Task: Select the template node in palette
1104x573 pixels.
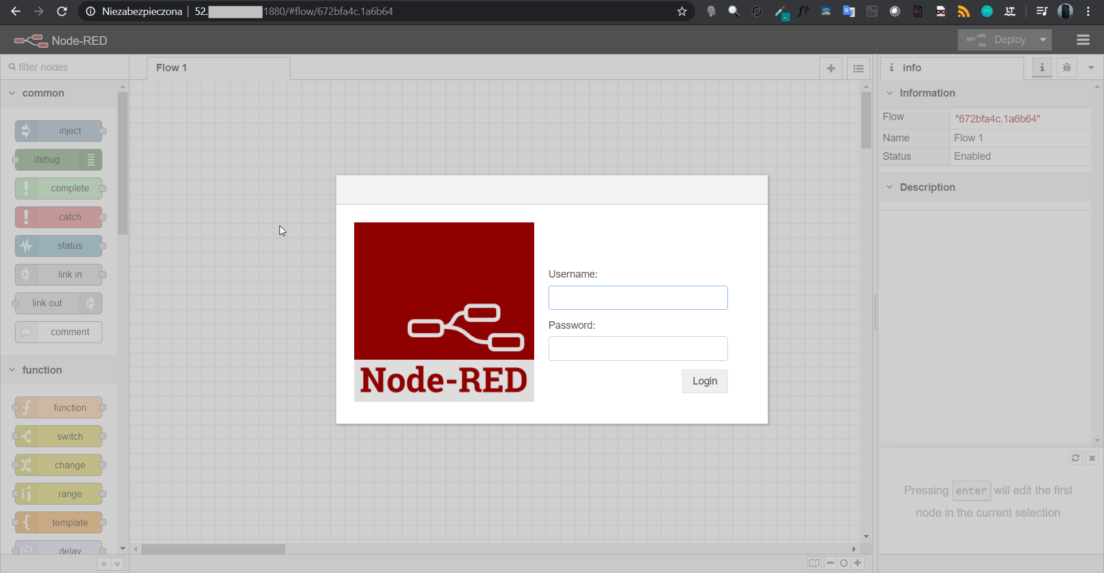Action: click(59, 523)
